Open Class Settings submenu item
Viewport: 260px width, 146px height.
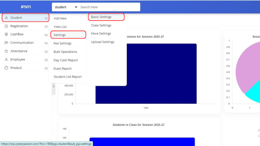[101, 26]
